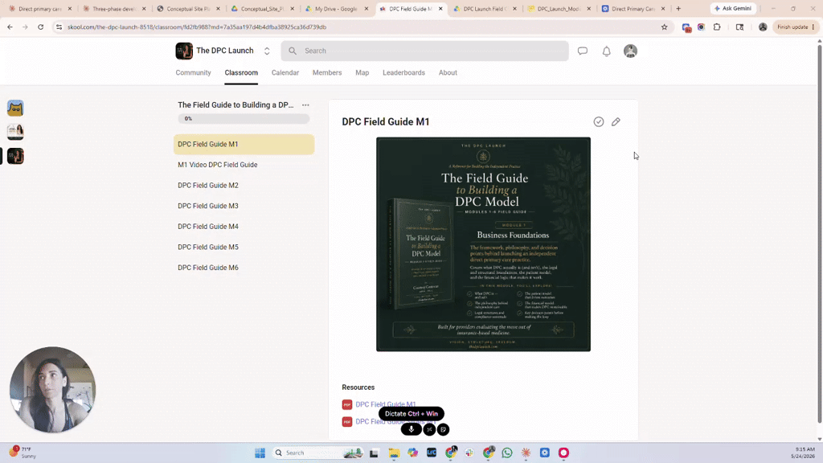
Task: Select lesson DPC Field Guide M4
Action: pos(244,226)
